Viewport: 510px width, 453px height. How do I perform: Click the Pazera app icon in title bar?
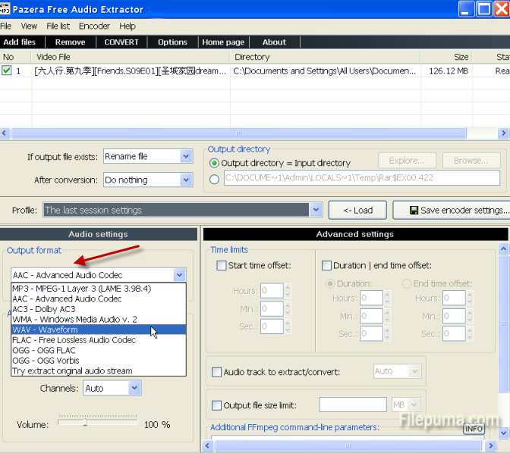click(x=6, y=9)
